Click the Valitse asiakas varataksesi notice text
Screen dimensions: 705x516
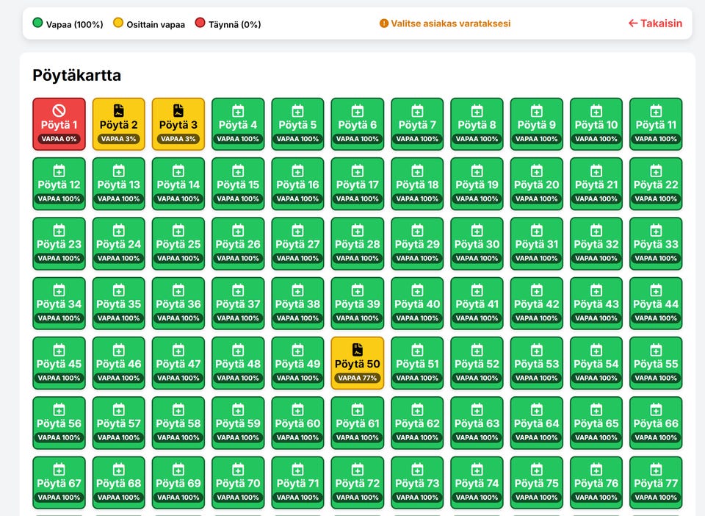coord(450,24)
